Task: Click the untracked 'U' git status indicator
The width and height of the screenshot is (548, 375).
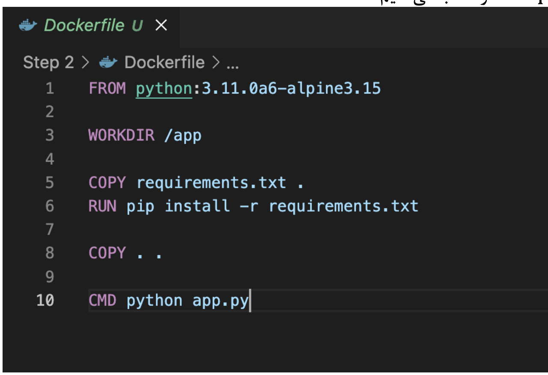Action: pyautogui.click(x=137, y=26)
